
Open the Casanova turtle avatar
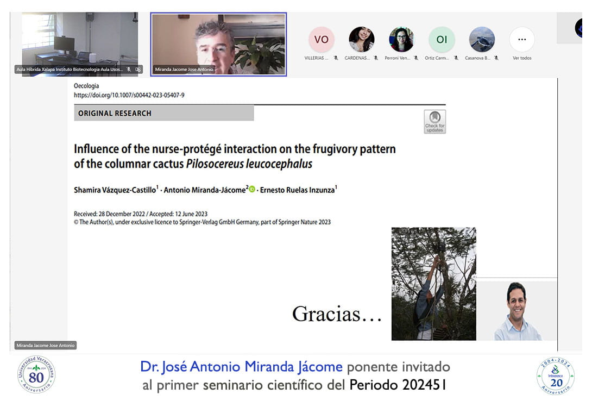[x=482, y=40]
